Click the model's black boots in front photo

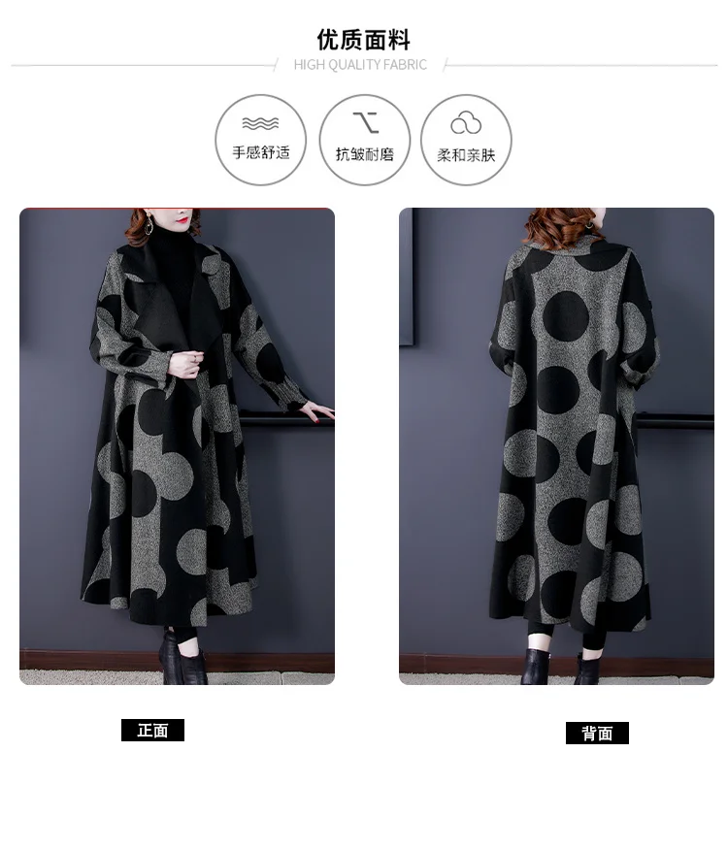click(182, 657)
